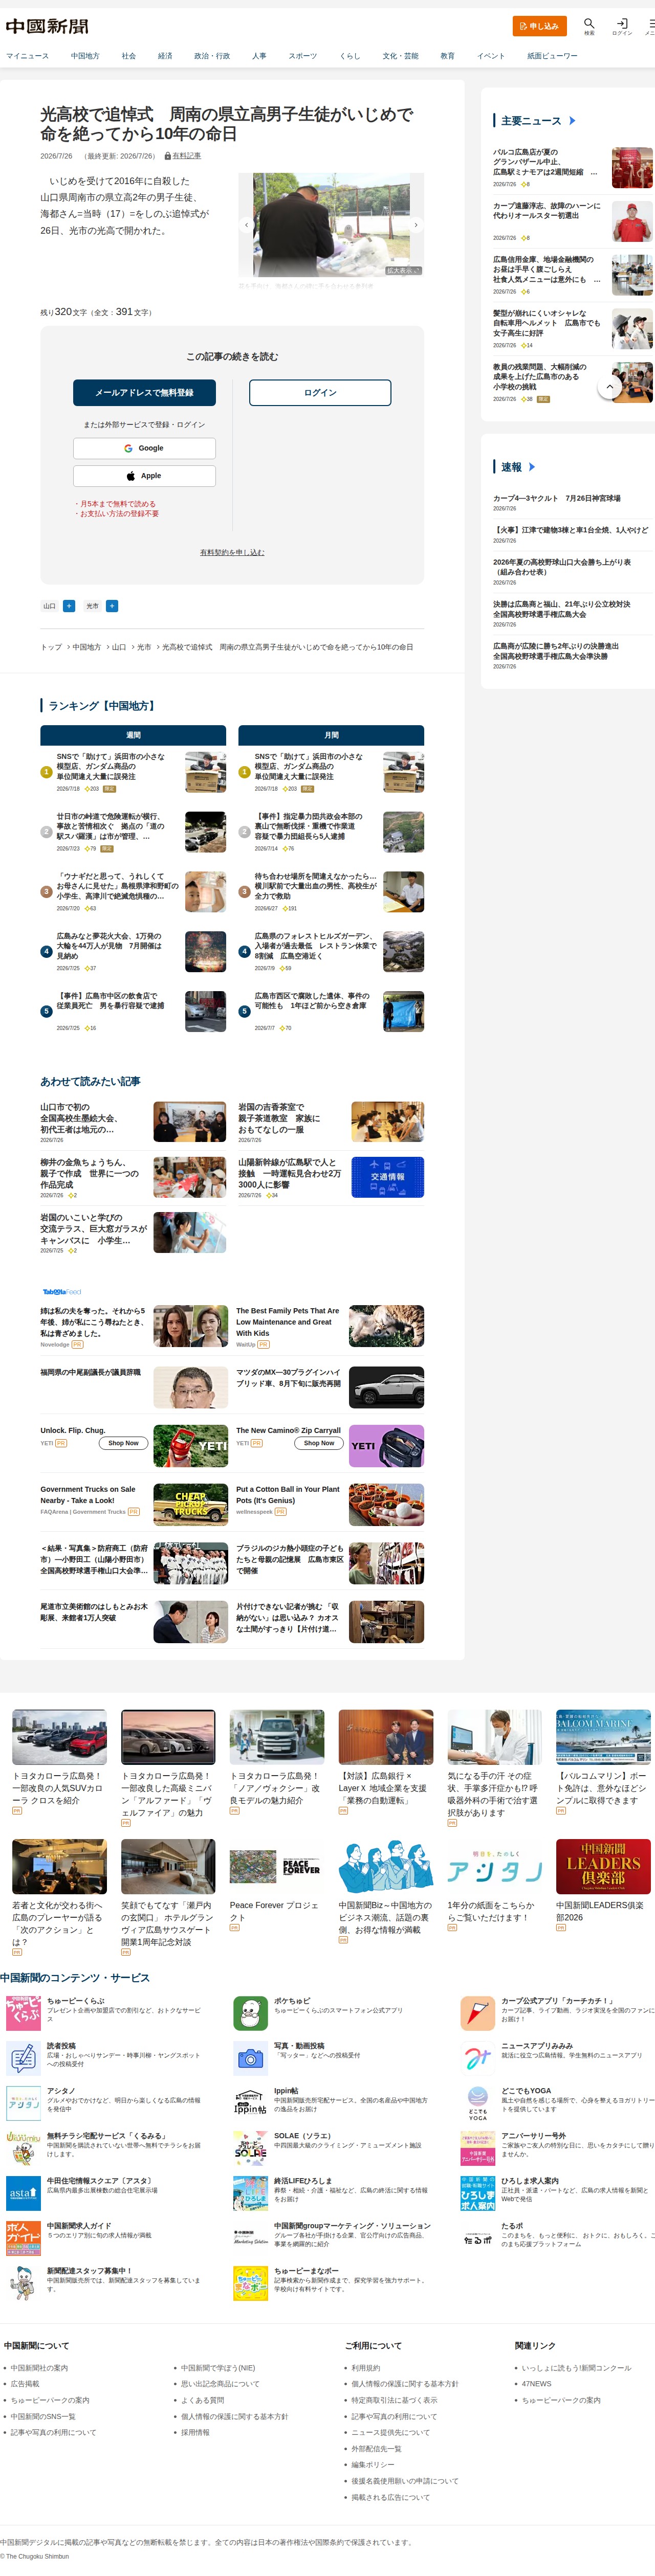
Task: Open 経済 nav menu item
Action: pos(165,56)
